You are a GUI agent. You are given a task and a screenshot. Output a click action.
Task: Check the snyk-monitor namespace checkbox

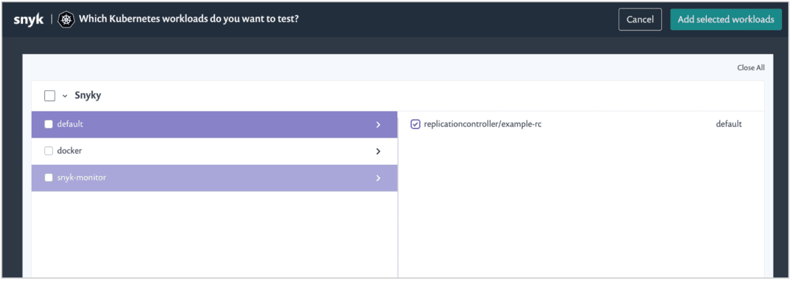coord(48,178)
